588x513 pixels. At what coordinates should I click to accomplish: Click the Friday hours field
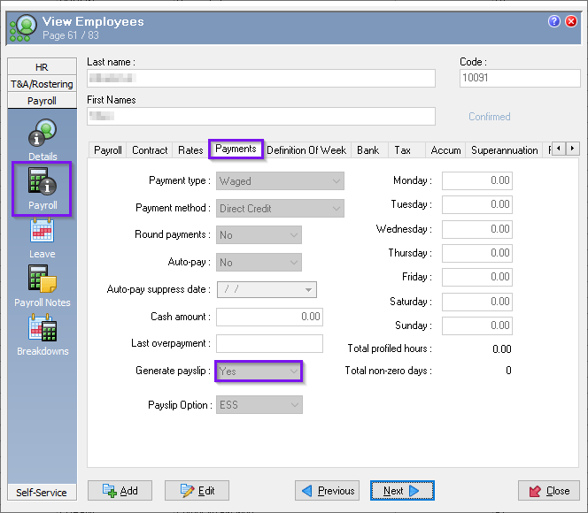coord(477,277)
